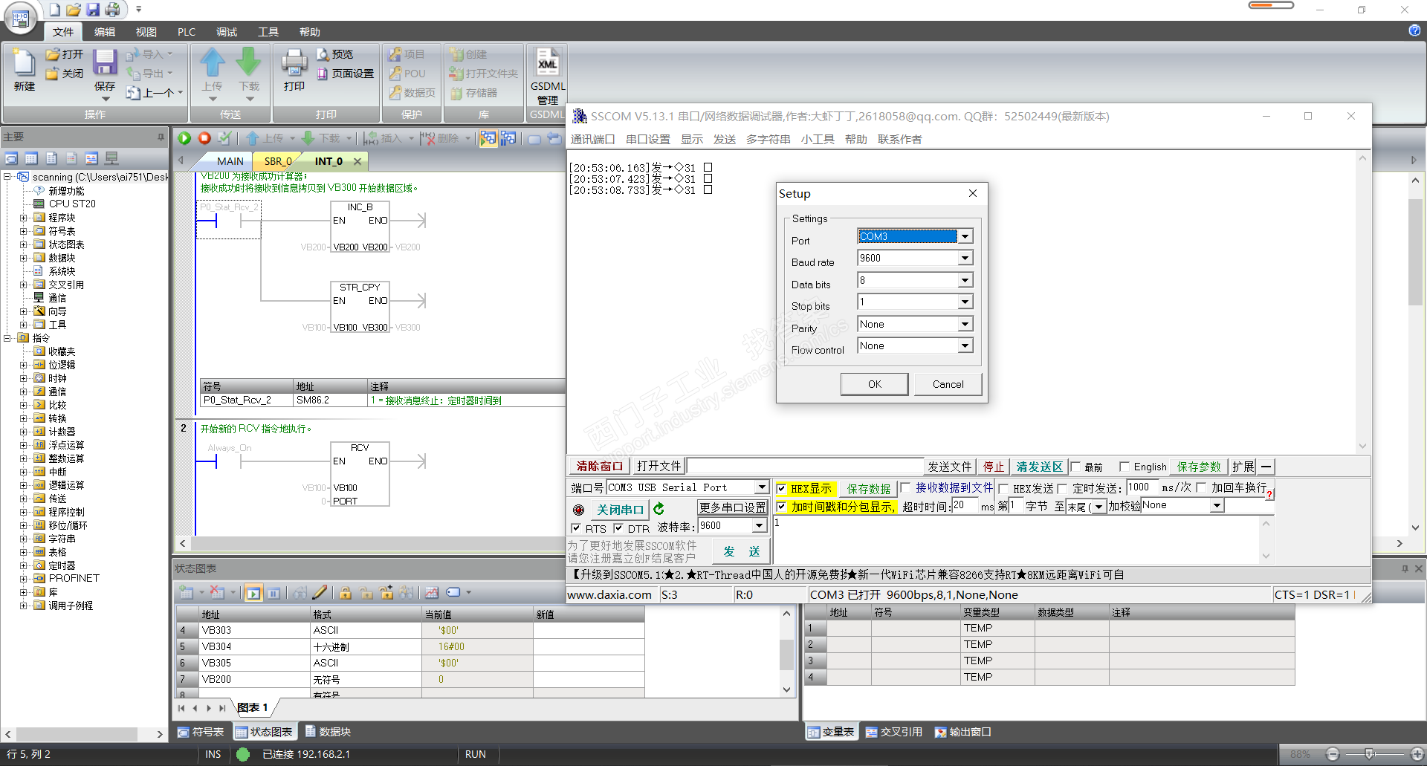Uncheck the HEX显示 checkbox

(781, 489)
